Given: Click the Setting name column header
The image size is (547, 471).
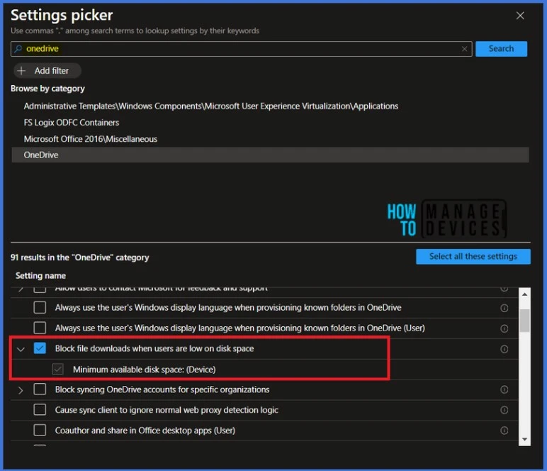Looking at the screenshot, I should (40, 276).
